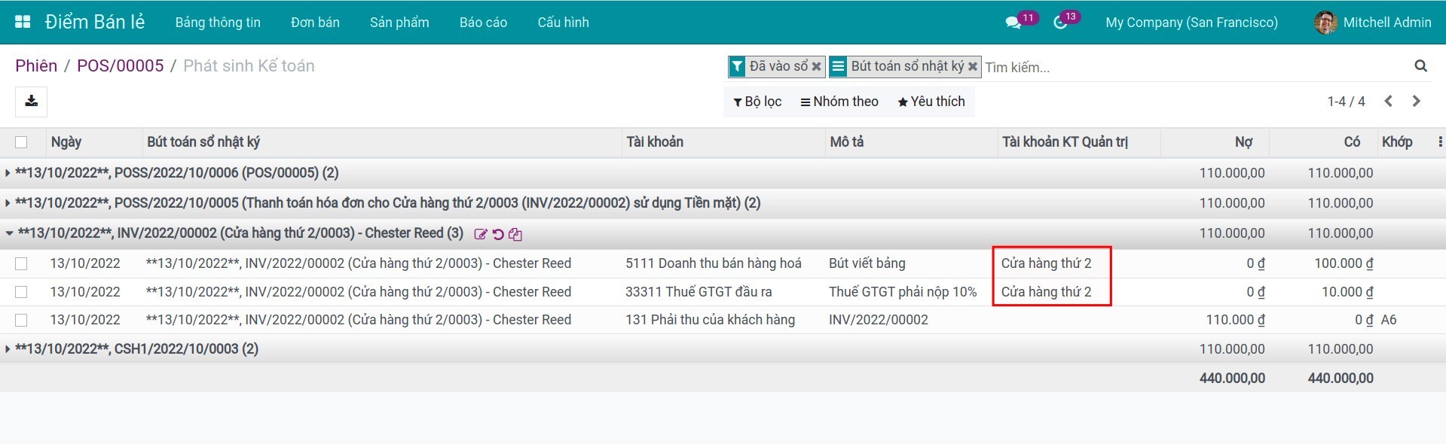Image resolution: width=1446 pixels, height=444 pixels.
Task: Open the 'Báo cáo' menu
Action: click(x=483, y=23)
